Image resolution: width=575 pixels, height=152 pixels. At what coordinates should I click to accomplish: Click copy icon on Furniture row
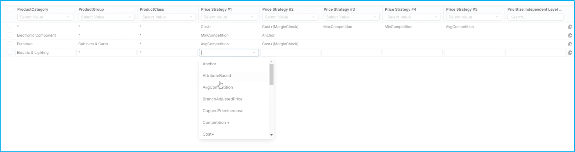570,44
